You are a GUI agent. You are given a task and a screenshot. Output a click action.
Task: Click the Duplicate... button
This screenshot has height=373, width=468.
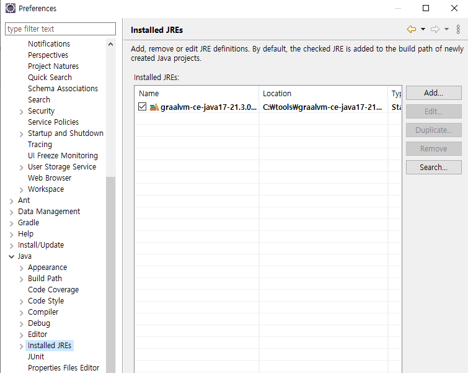coord(434,130)
